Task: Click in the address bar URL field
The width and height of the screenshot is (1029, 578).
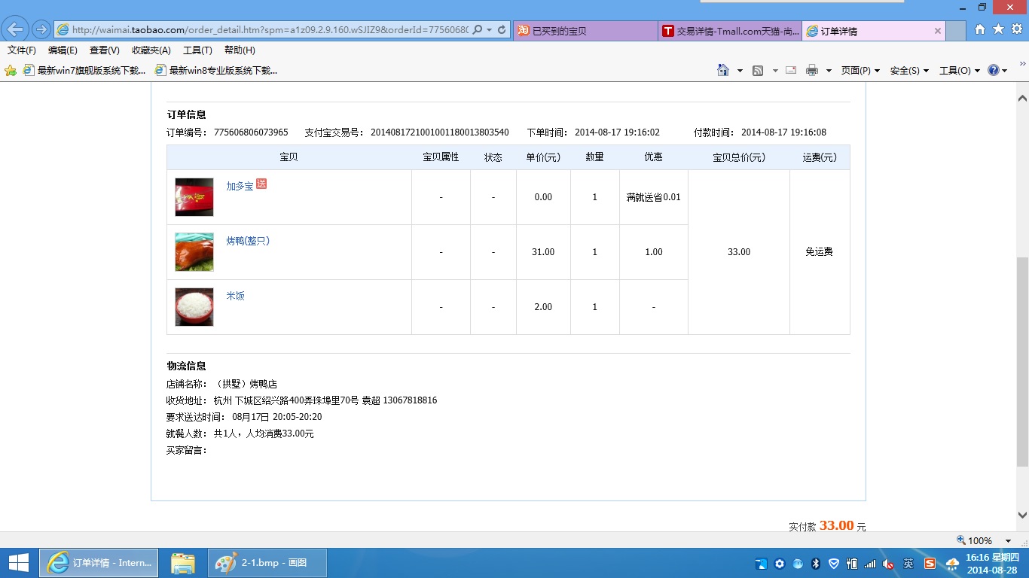Action: pos(270,30)
